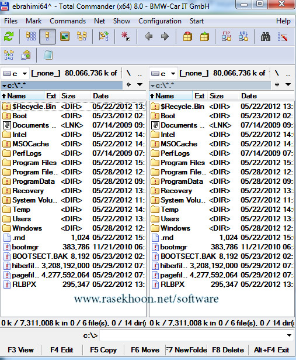
Task: Select the Full details view icon
Action: click(47, 36)
